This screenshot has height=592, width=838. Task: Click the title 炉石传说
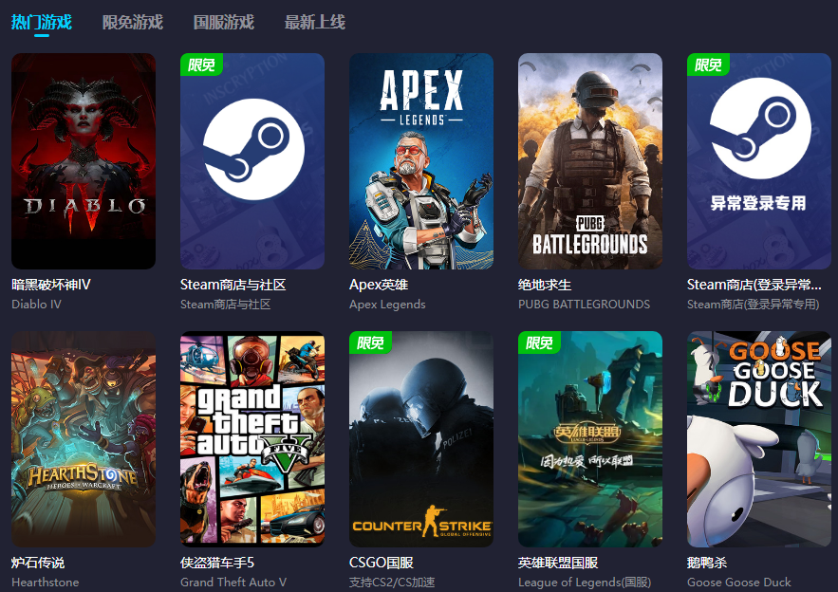click(x=37, y=563)
